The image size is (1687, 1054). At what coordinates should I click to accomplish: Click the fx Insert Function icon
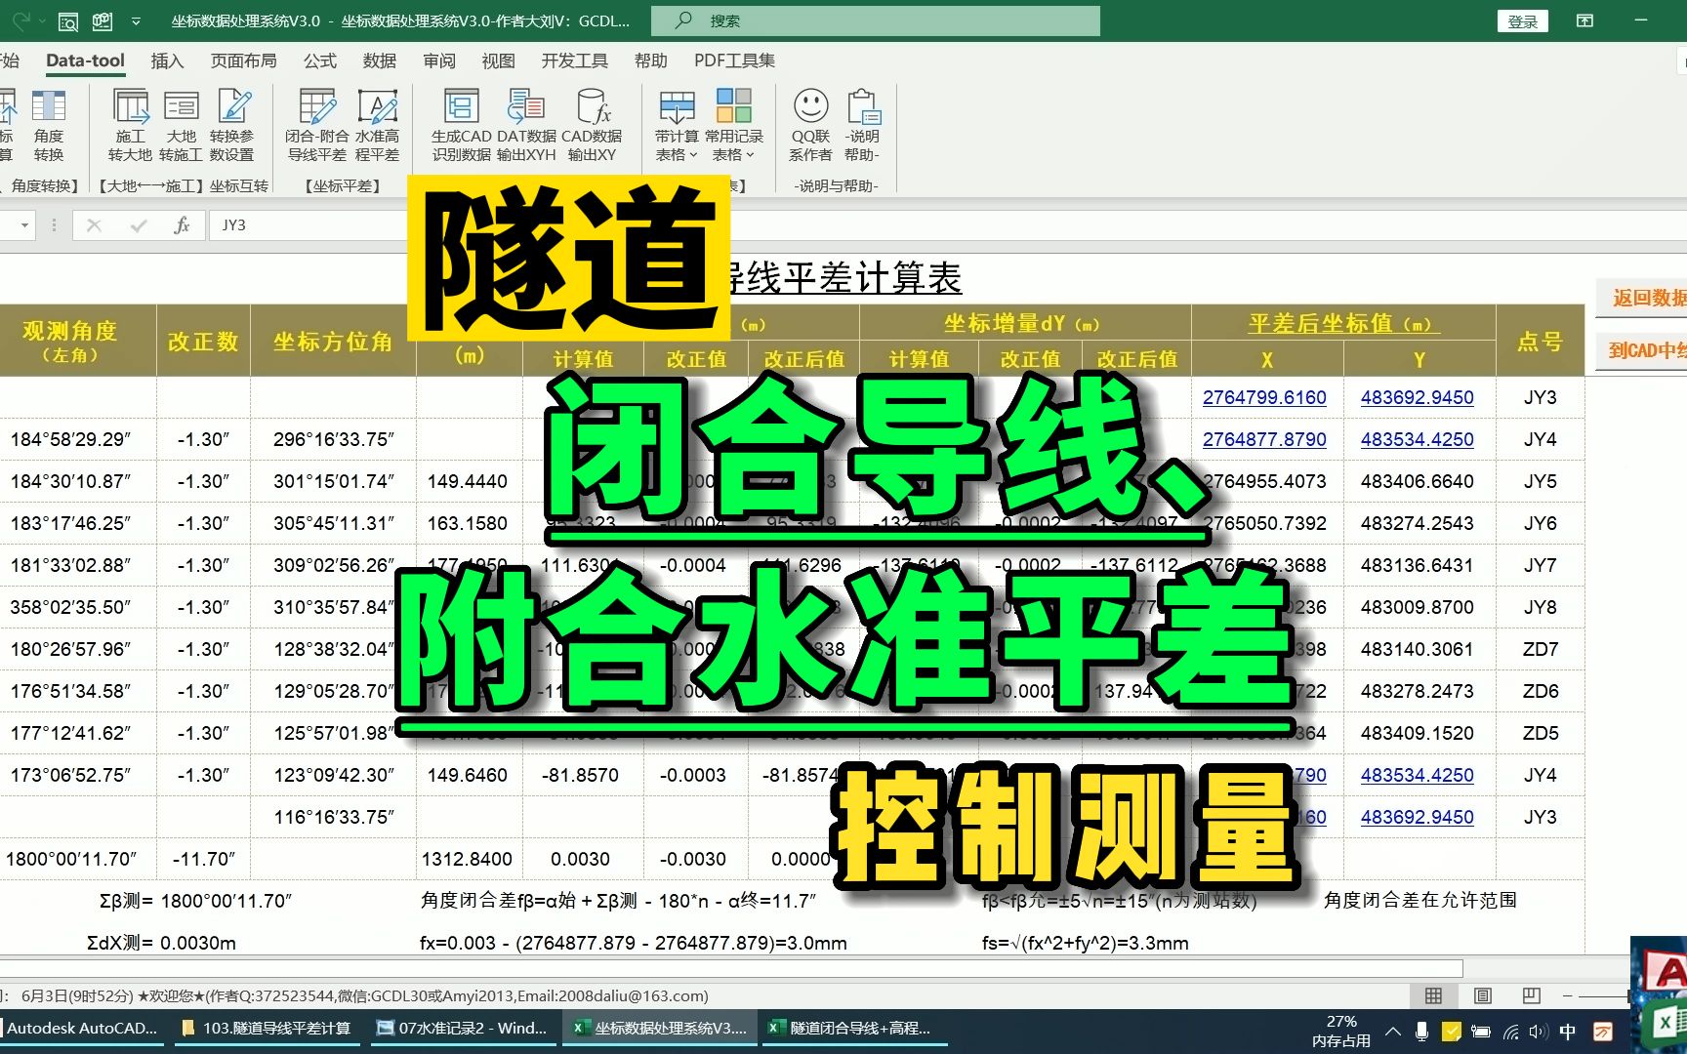click(x=180, y=224)
